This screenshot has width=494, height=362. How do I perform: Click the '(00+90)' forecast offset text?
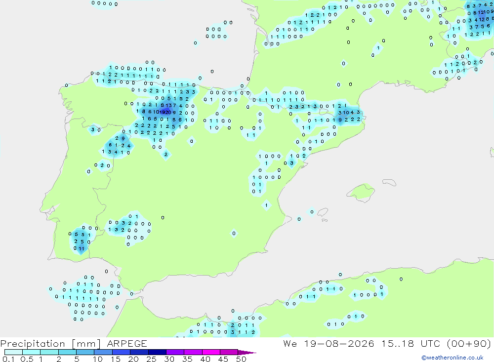click(x=469, y=343)
